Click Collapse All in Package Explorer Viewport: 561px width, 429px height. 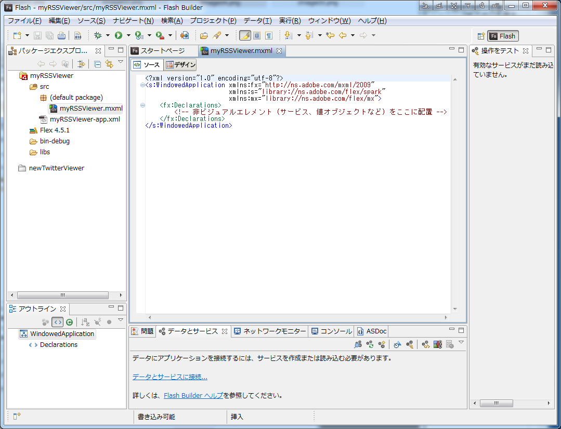[97, 64]
